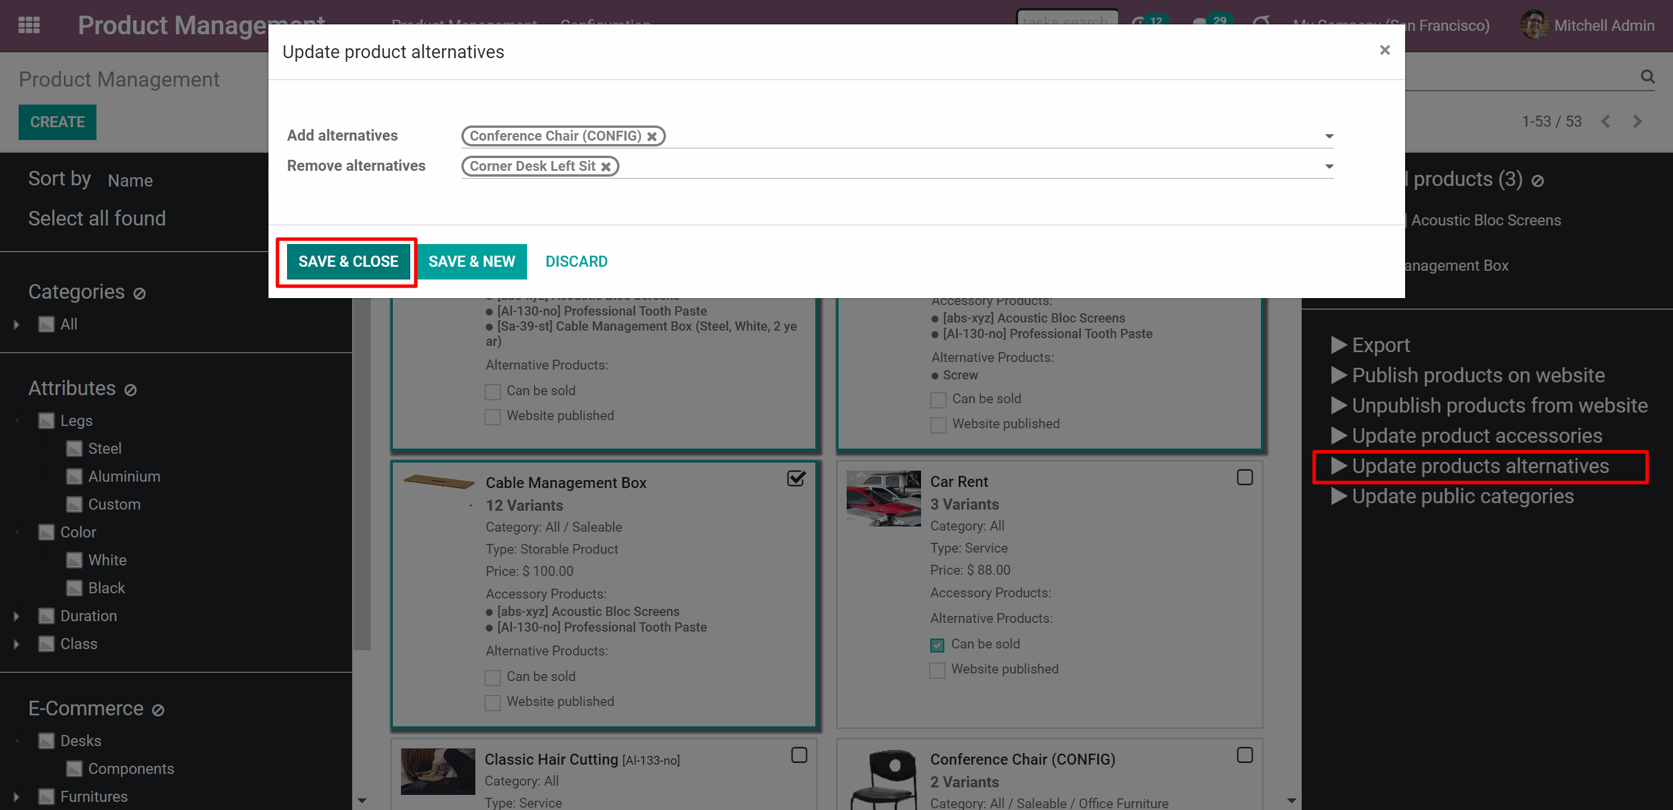Uncheck Can be sold on Car Rent

coord(937,645)
